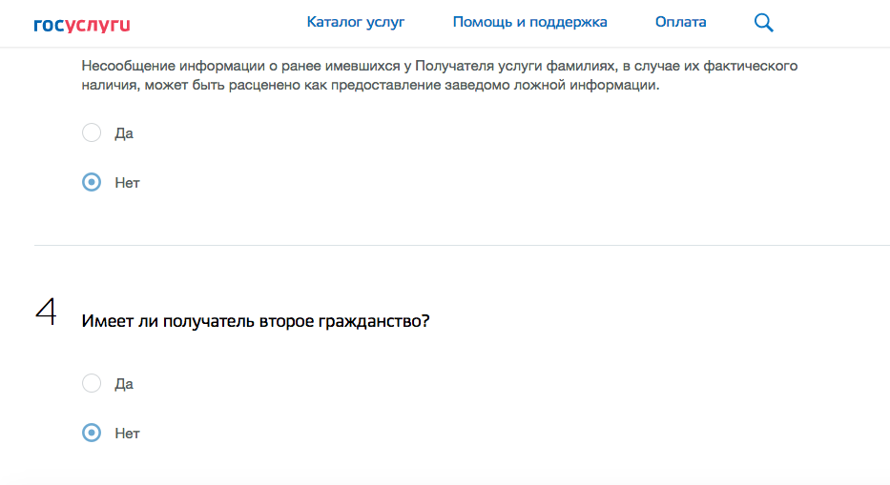Click the Нет label text under the surnames warning
The height and width of the screenshot is (485, 890).
tap(127, 183)
